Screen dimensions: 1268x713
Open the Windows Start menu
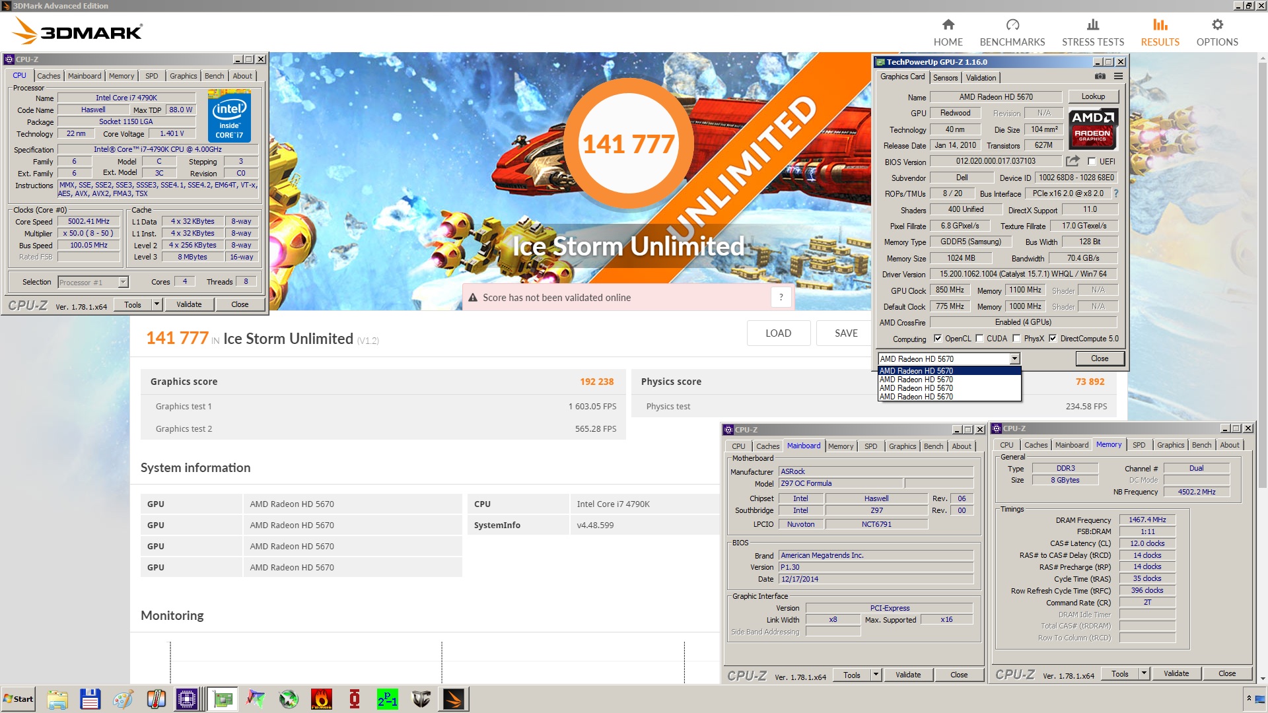click(18, 699)
